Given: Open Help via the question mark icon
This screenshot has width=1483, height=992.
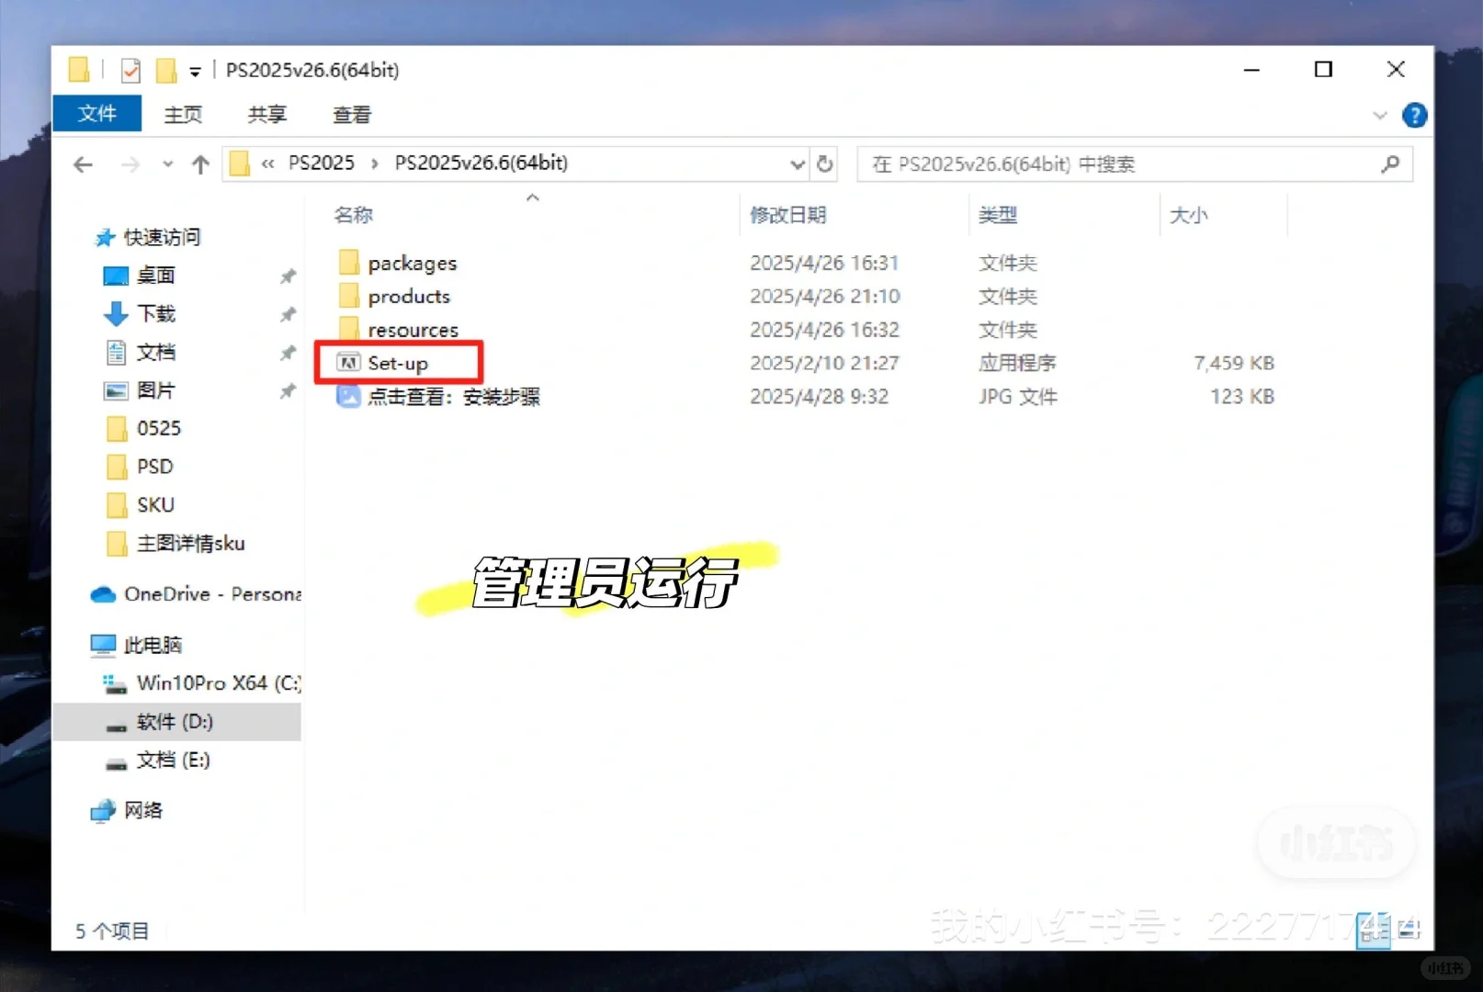Looking at the screenshot, I should click(x=1415, y=115).
